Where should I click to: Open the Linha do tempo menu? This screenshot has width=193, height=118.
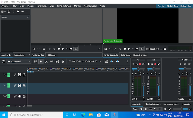point(64,6)
